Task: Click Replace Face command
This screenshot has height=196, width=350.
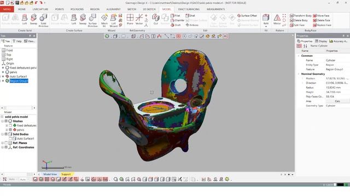Action: [x=322, y=25]
